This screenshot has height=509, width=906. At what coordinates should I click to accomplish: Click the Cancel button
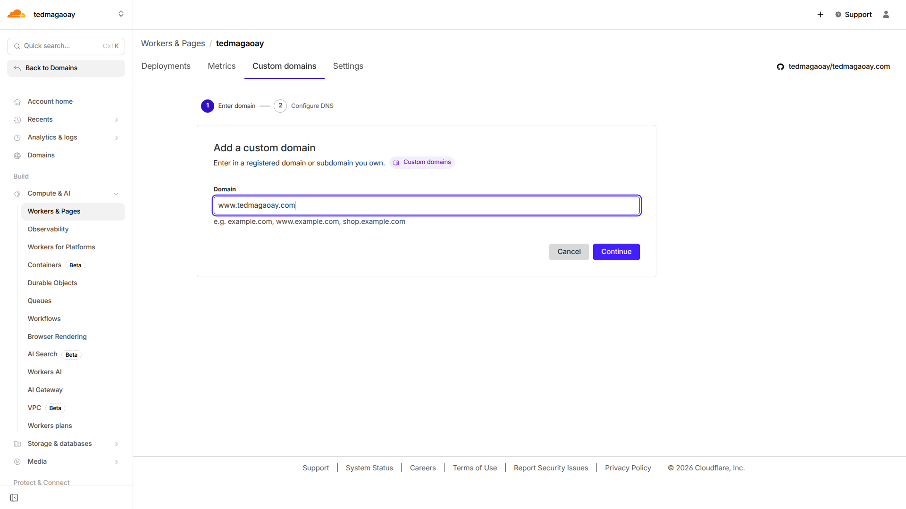569,252
